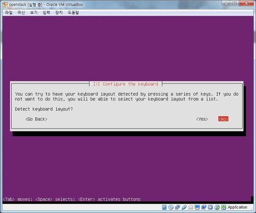256x213 pixels.
Task: Open the 도움말 (Help) menu
Action: click(73, 12)
